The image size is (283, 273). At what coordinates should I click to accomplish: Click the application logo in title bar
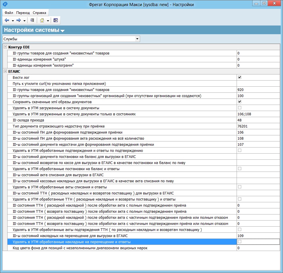point(5,4)
